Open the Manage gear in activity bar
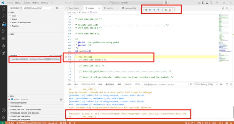Viewport: 234px width, 124px height. click(4, 118)
